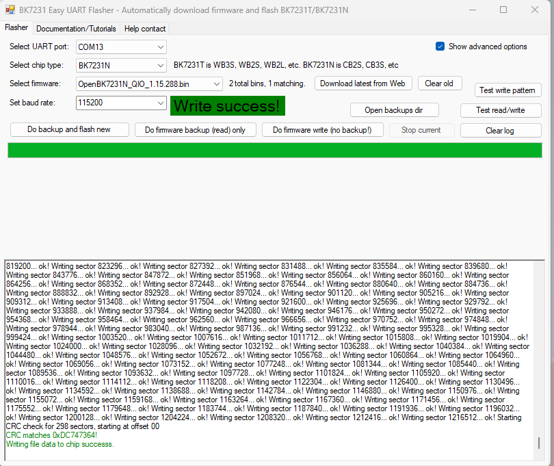Click the Write success! status label

[228, 105]
